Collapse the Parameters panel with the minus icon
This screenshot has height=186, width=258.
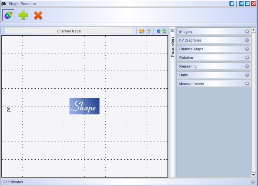pyautogui.click(x=172, y=30)
